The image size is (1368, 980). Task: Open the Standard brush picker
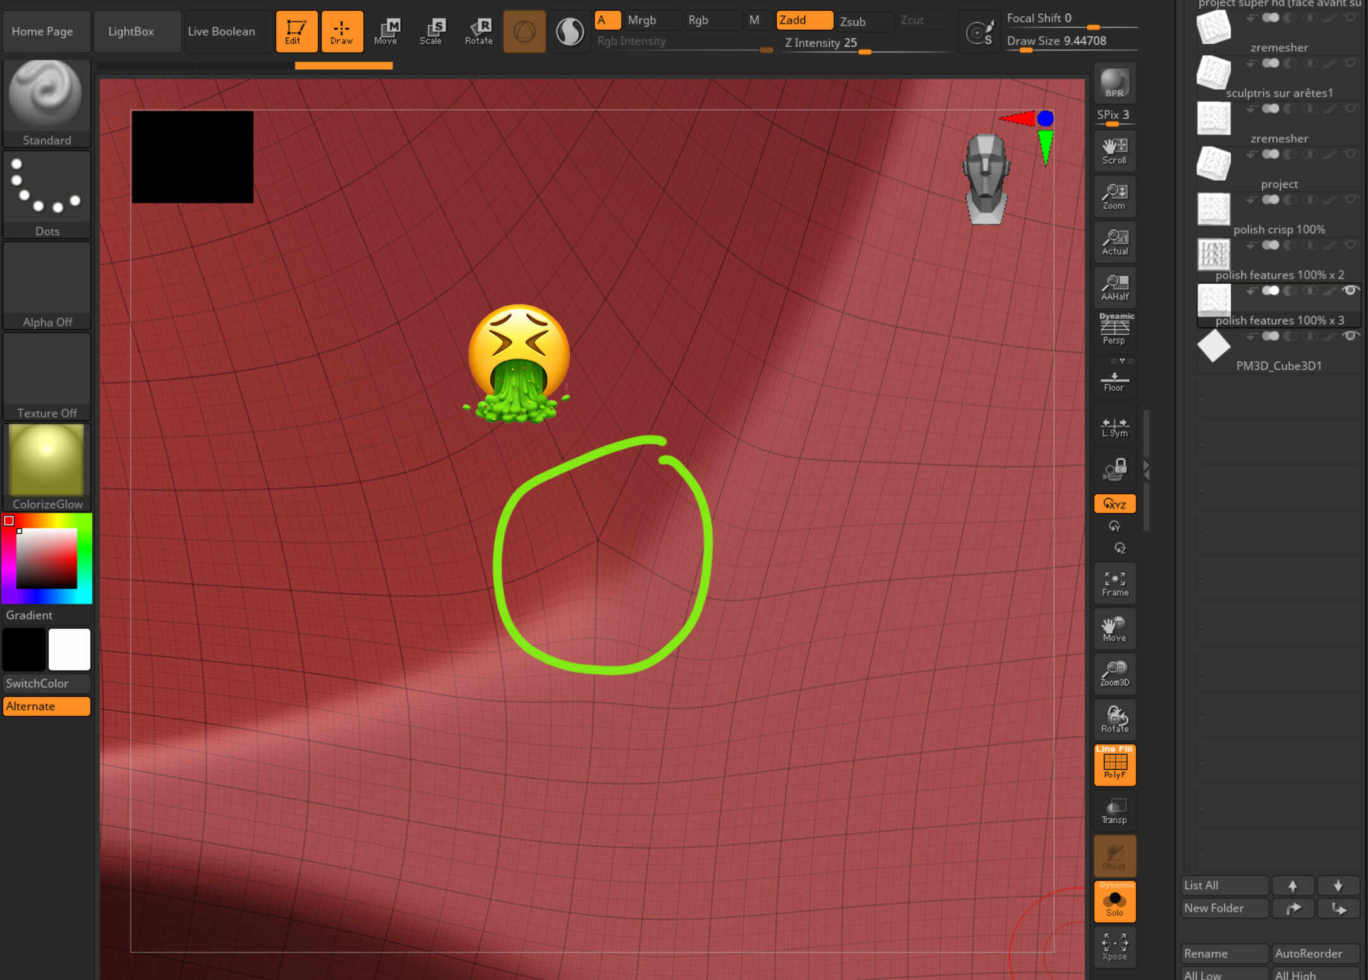click(x=47, y=104)
